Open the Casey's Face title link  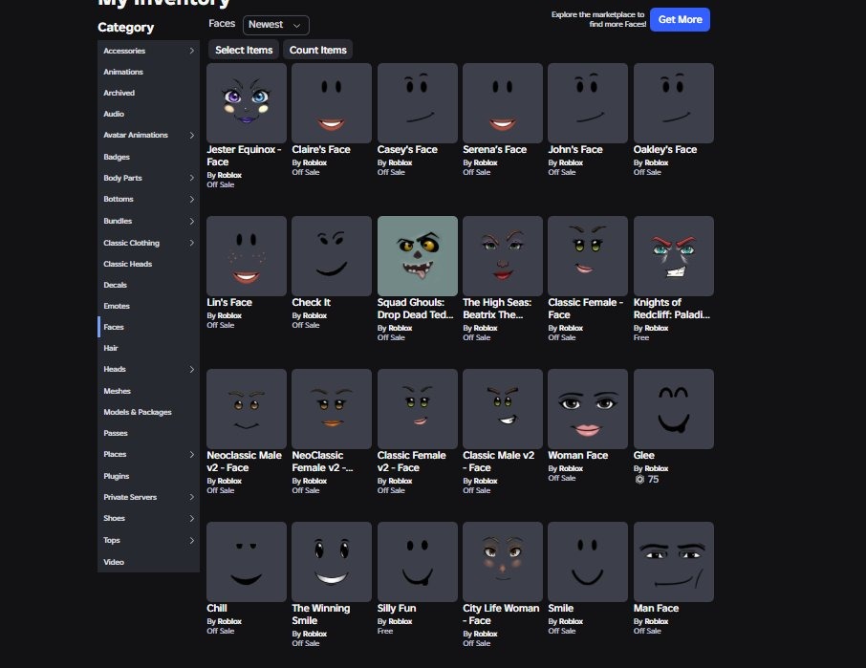[407, 150]
